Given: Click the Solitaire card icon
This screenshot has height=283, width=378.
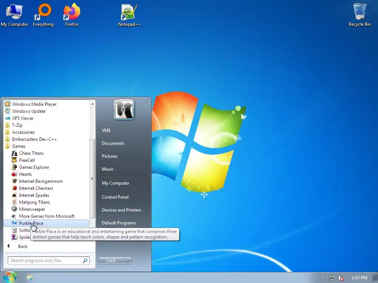Looking at the screenshot, I should coord(14,230).
